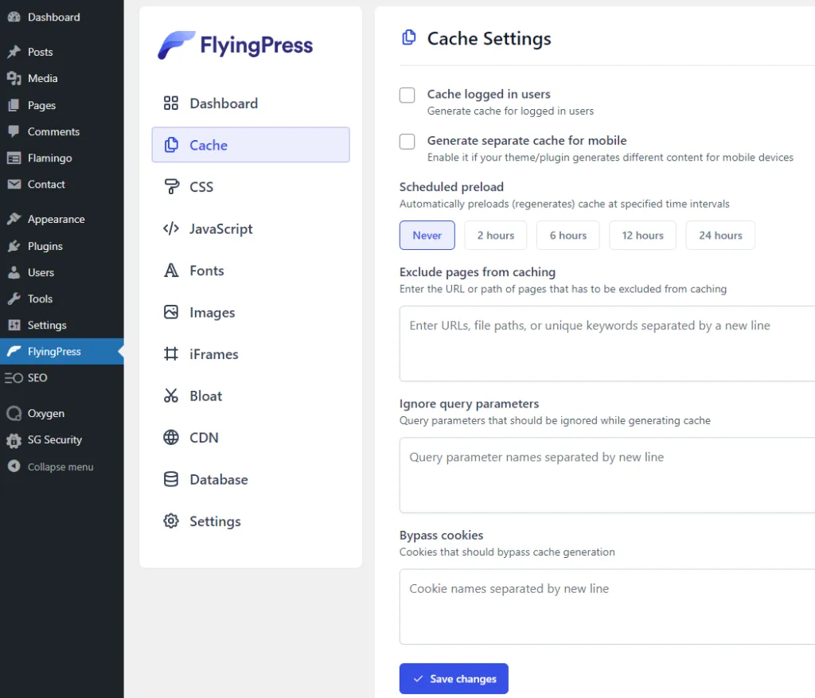Click the CSS paint roller icon
Image resolution: width=815 pixels, height=698 pixels.
(171, 187)
